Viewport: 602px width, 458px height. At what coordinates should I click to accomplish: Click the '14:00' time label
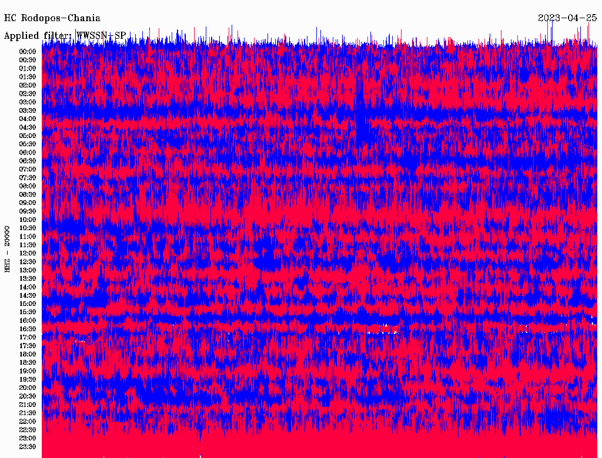click(x=28, y=287)
